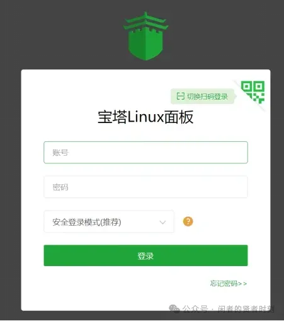The width and height of the screenshot is (284, 321).
Task: Click the green 登录 button
Action: pos(145,255)
